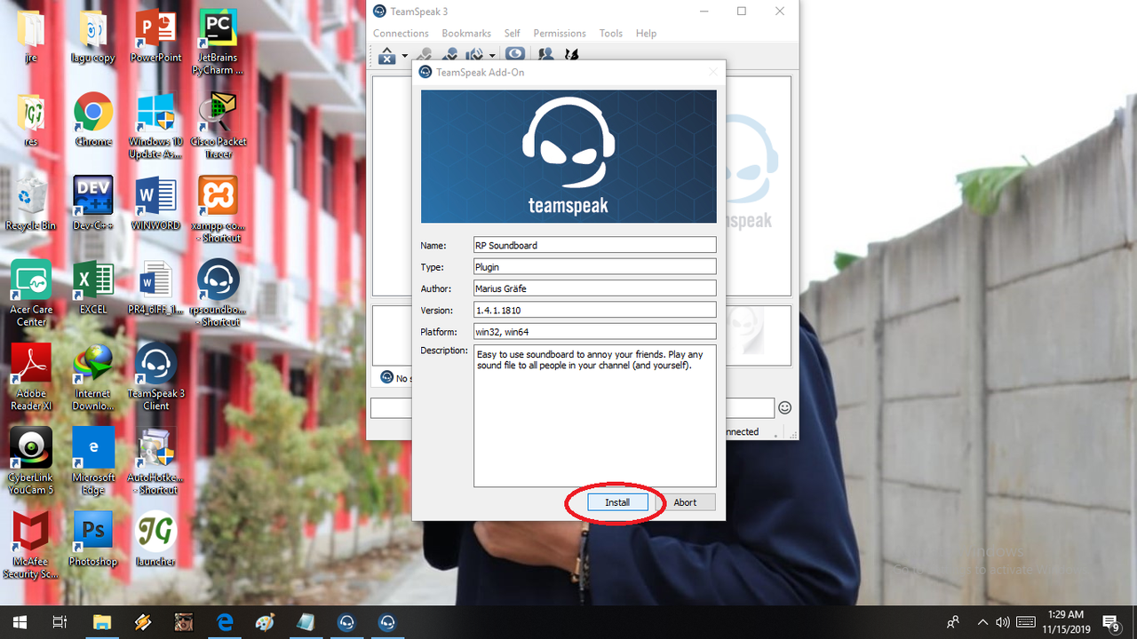
Task: Click the Install button in the add-on dialog
Action: [617, 502]
